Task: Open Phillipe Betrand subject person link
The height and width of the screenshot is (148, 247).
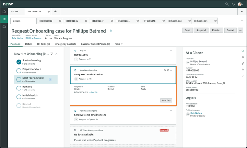Action: (34, 38)
